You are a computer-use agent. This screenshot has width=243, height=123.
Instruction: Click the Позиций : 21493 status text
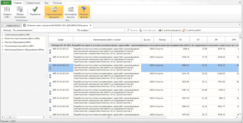[8, 121]
